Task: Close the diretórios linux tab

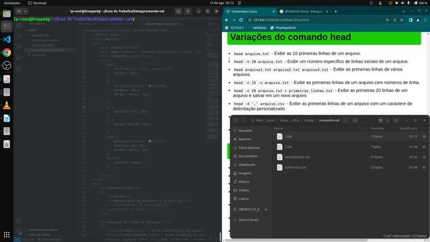Action: point(327,11)
